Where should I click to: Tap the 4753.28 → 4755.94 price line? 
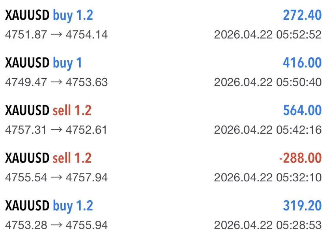point(56,225)
